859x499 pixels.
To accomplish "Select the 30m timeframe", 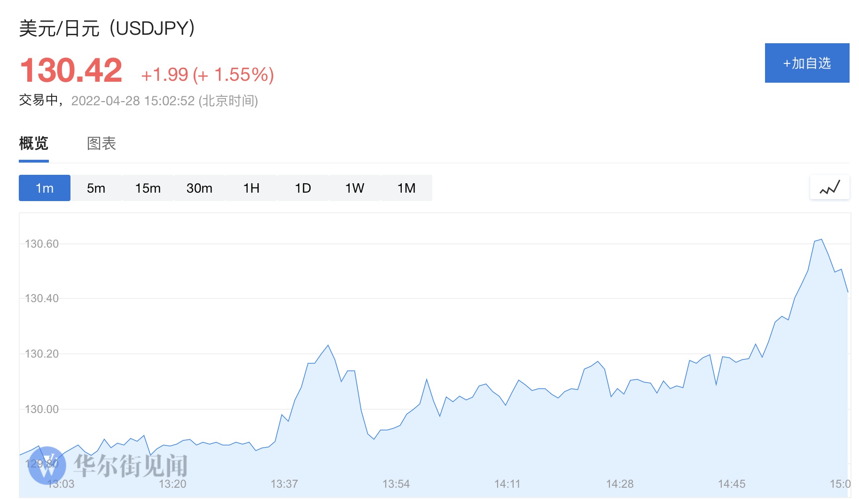I will click(x=199, y=188).
